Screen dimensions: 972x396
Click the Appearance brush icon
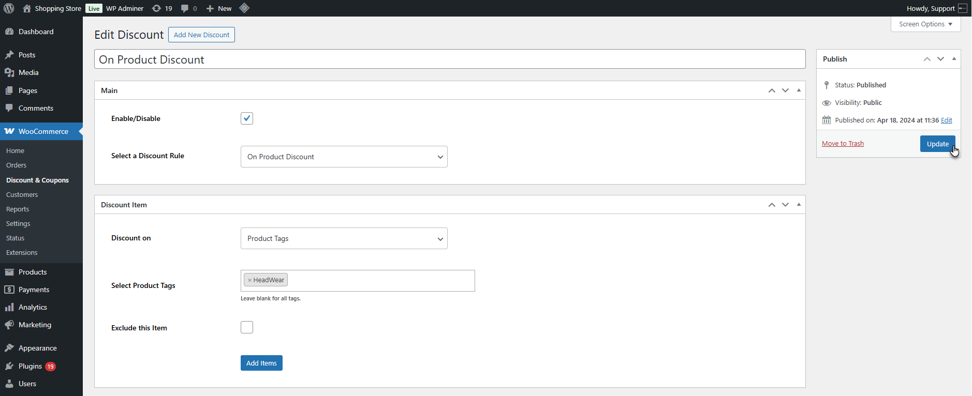click(9, 348)
